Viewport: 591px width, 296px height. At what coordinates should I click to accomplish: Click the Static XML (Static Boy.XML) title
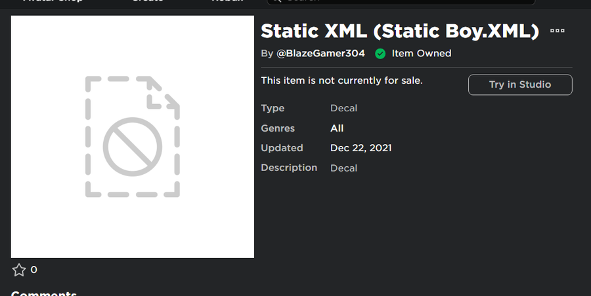click(x=400, y=31)
